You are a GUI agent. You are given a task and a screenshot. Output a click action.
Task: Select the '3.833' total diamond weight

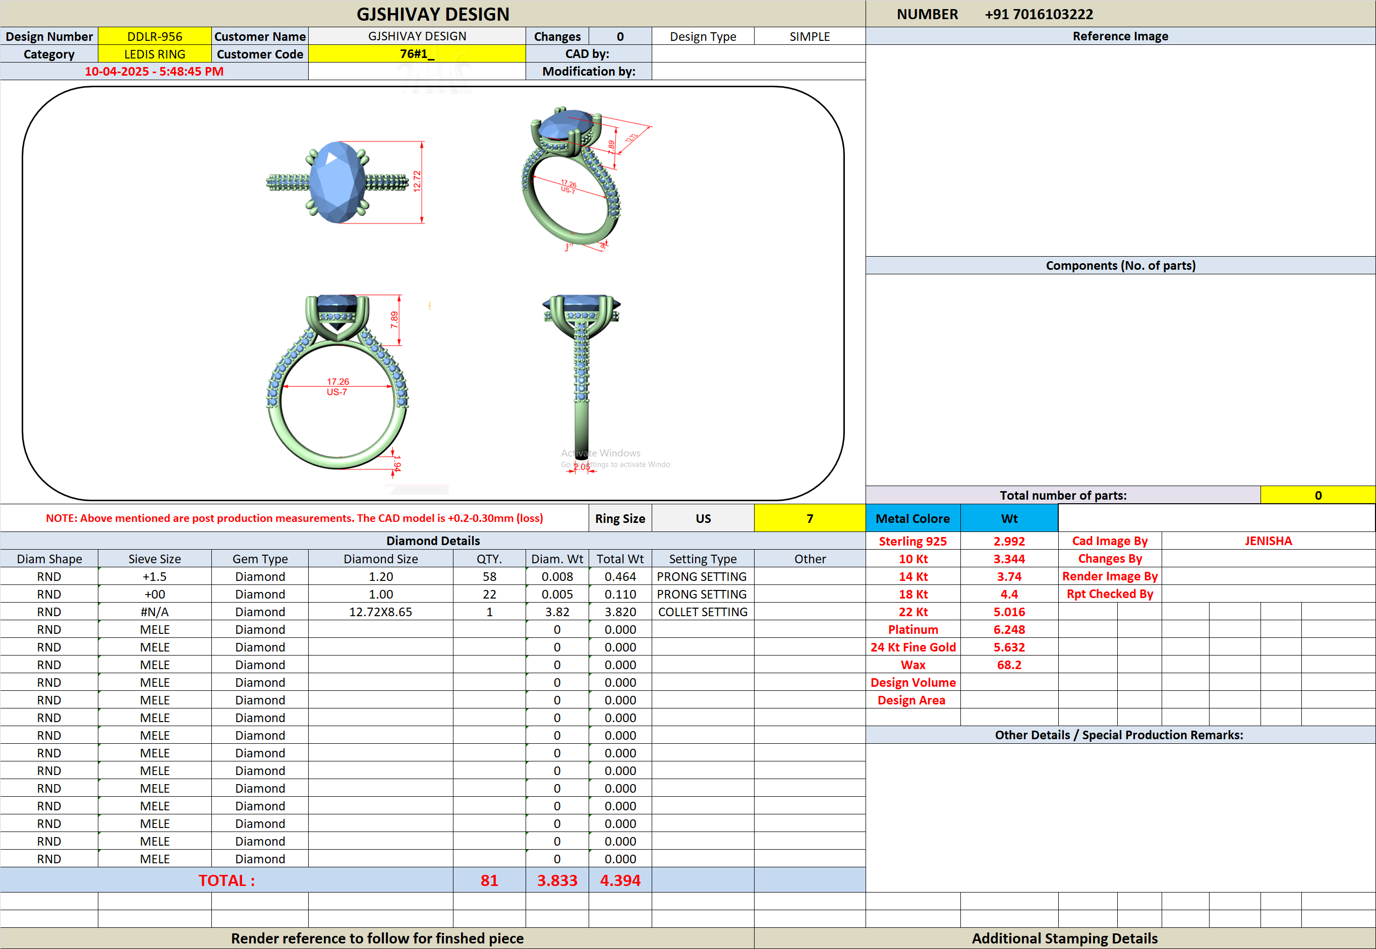557,880
